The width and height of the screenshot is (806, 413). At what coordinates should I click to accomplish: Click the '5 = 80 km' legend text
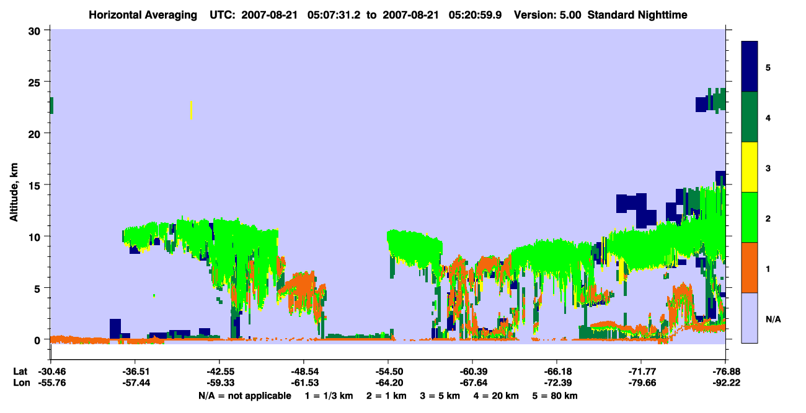555,396
